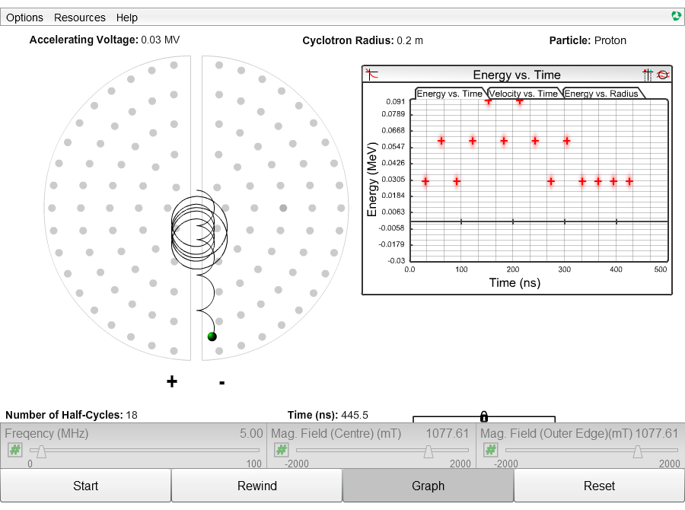This screenshot has width=685, height=510.
Task: Click the red curve icon in graph header
Action: pyautogui.click(x=663, y=75)
